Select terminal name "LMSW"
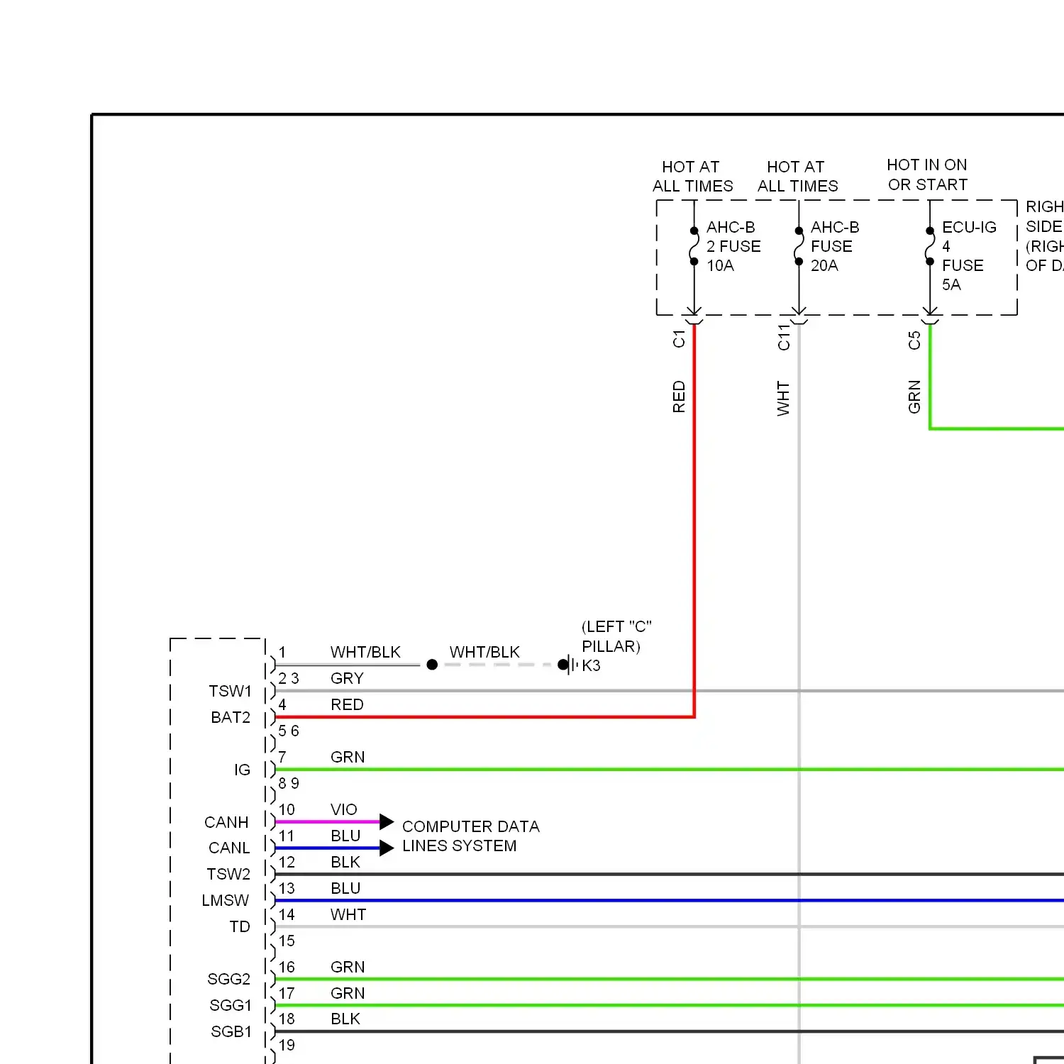Image resolution: width=1064 pixels, height=1064 pixels. pyautogui.click(x=226, y=900)
